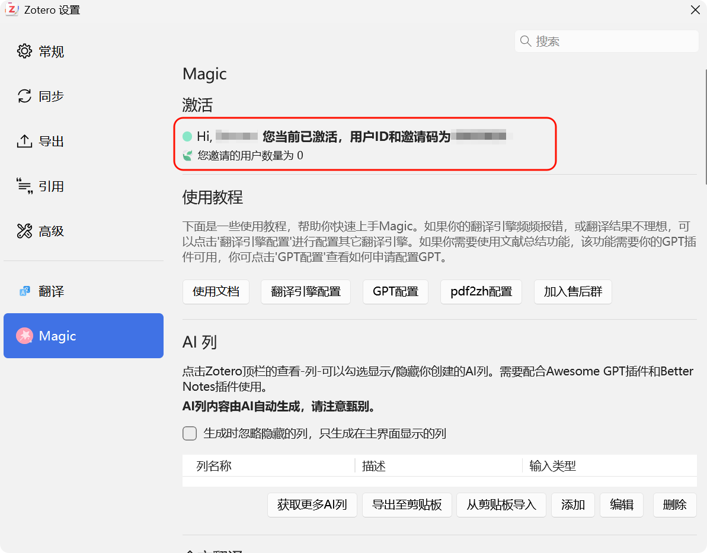Viewport: 707px width, 553px height.
Task: Click the 删除 button
Action: point(675,505)
